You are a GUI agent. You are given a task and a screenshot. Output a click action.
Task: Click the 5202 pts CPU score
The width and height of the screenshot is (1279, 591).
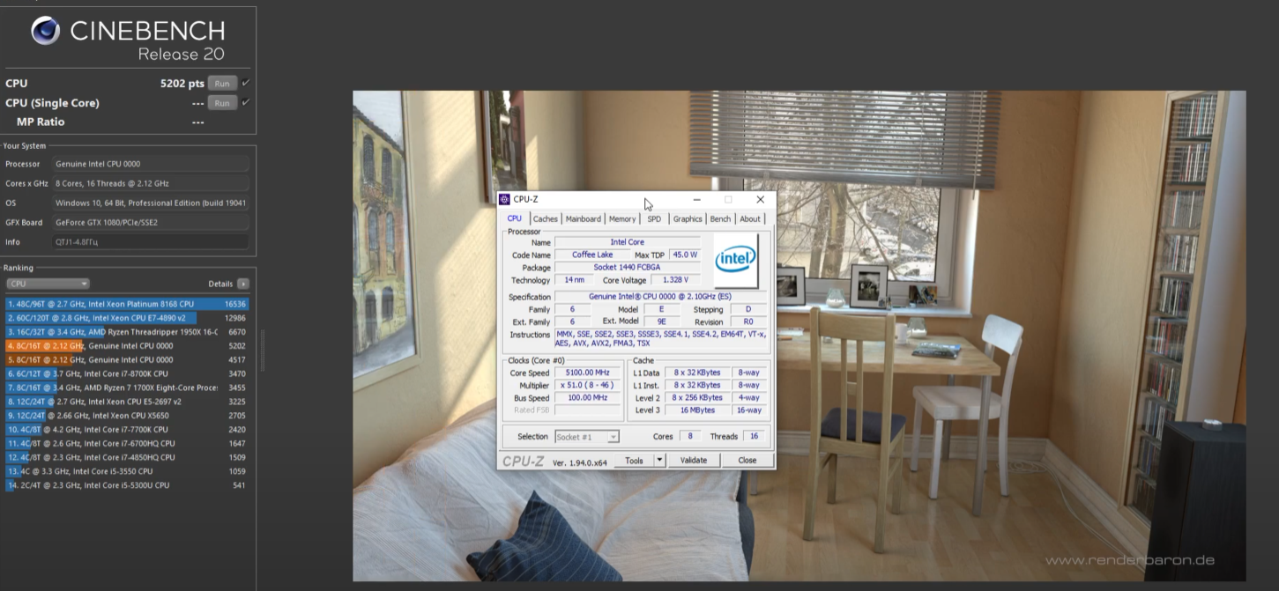click(182, 84)
